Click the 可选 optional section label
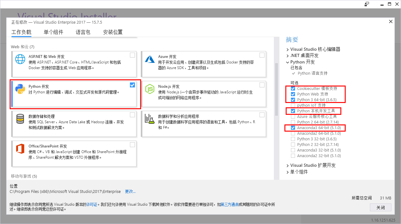 [x=294, y=83]
